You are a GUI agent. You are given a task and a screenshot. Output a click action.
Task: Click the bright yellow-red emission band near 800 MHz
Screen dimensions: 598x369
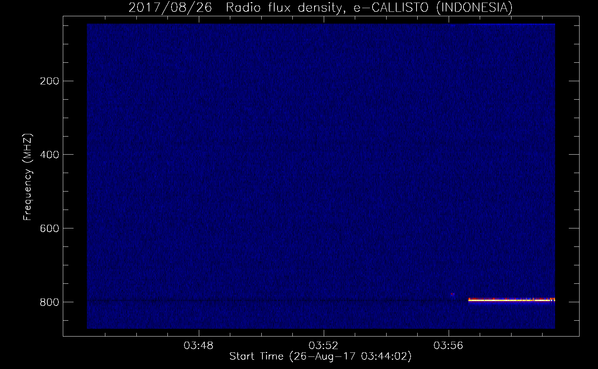point(512,300)
